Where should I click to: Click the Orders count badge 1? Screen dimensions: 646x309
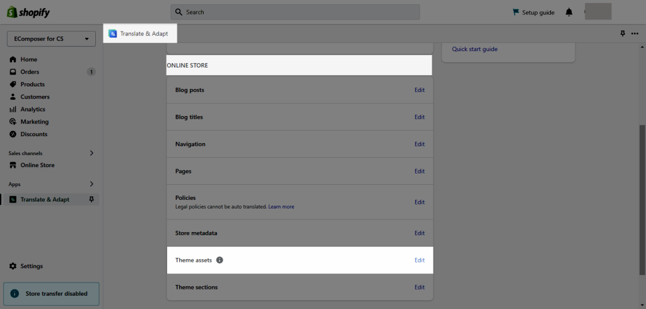(91, 72)
